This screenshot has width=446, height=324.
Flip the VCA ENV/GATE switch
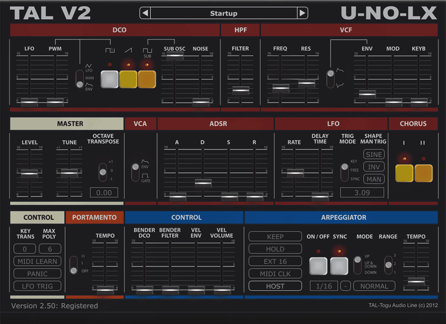click(136, 172)
